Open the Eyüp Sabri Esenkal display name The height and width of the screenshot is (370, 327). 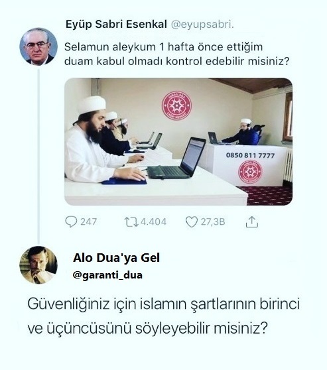coord(116,25)
